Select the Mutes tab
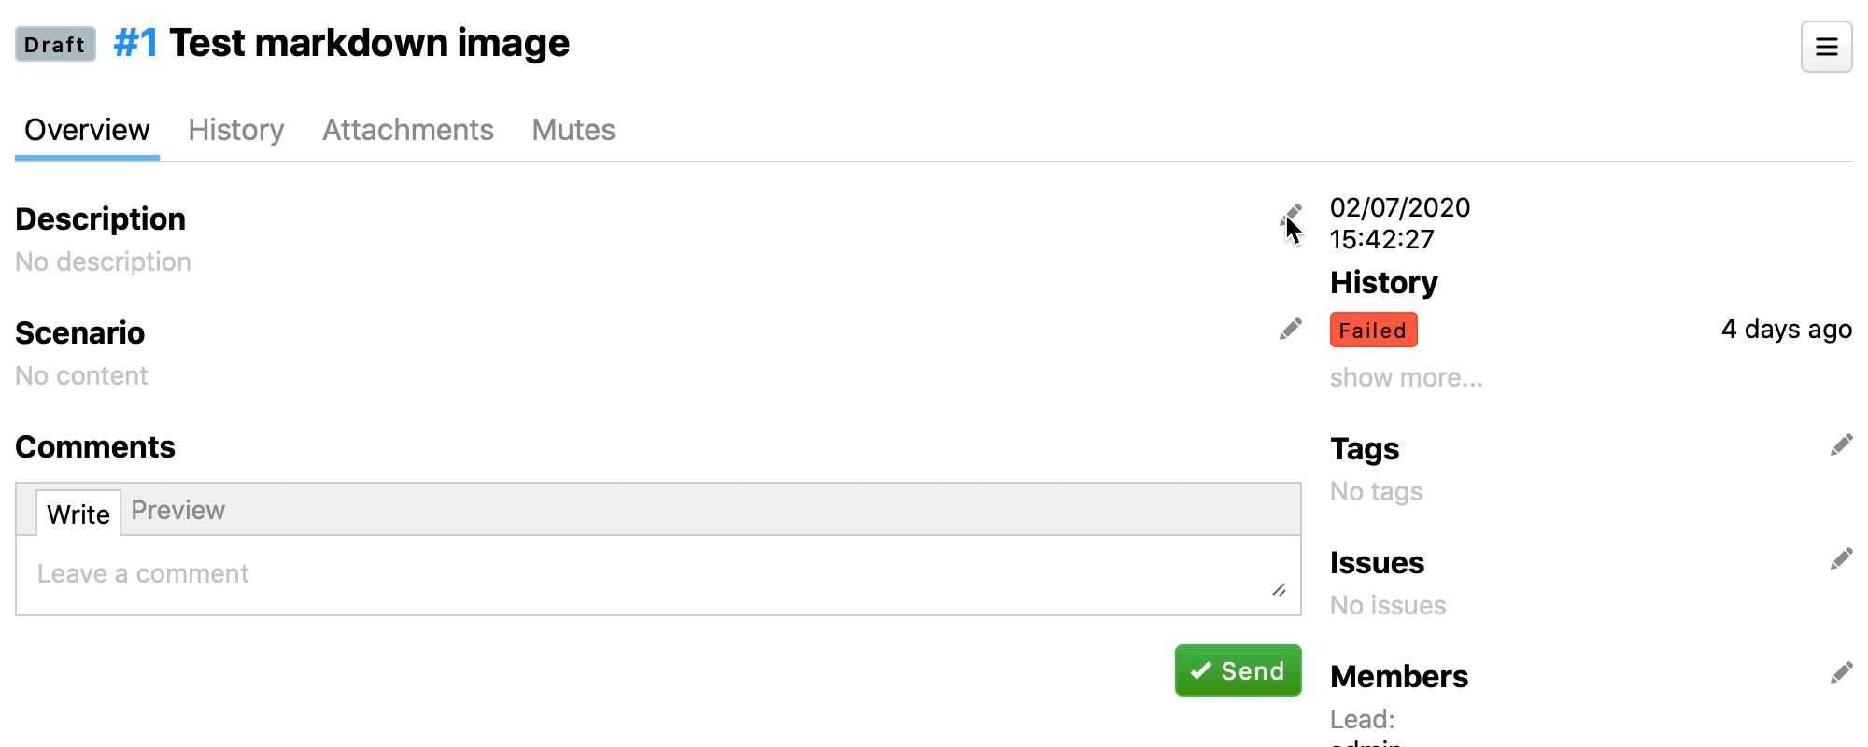 pyautogui.click(x=573, y=130)
